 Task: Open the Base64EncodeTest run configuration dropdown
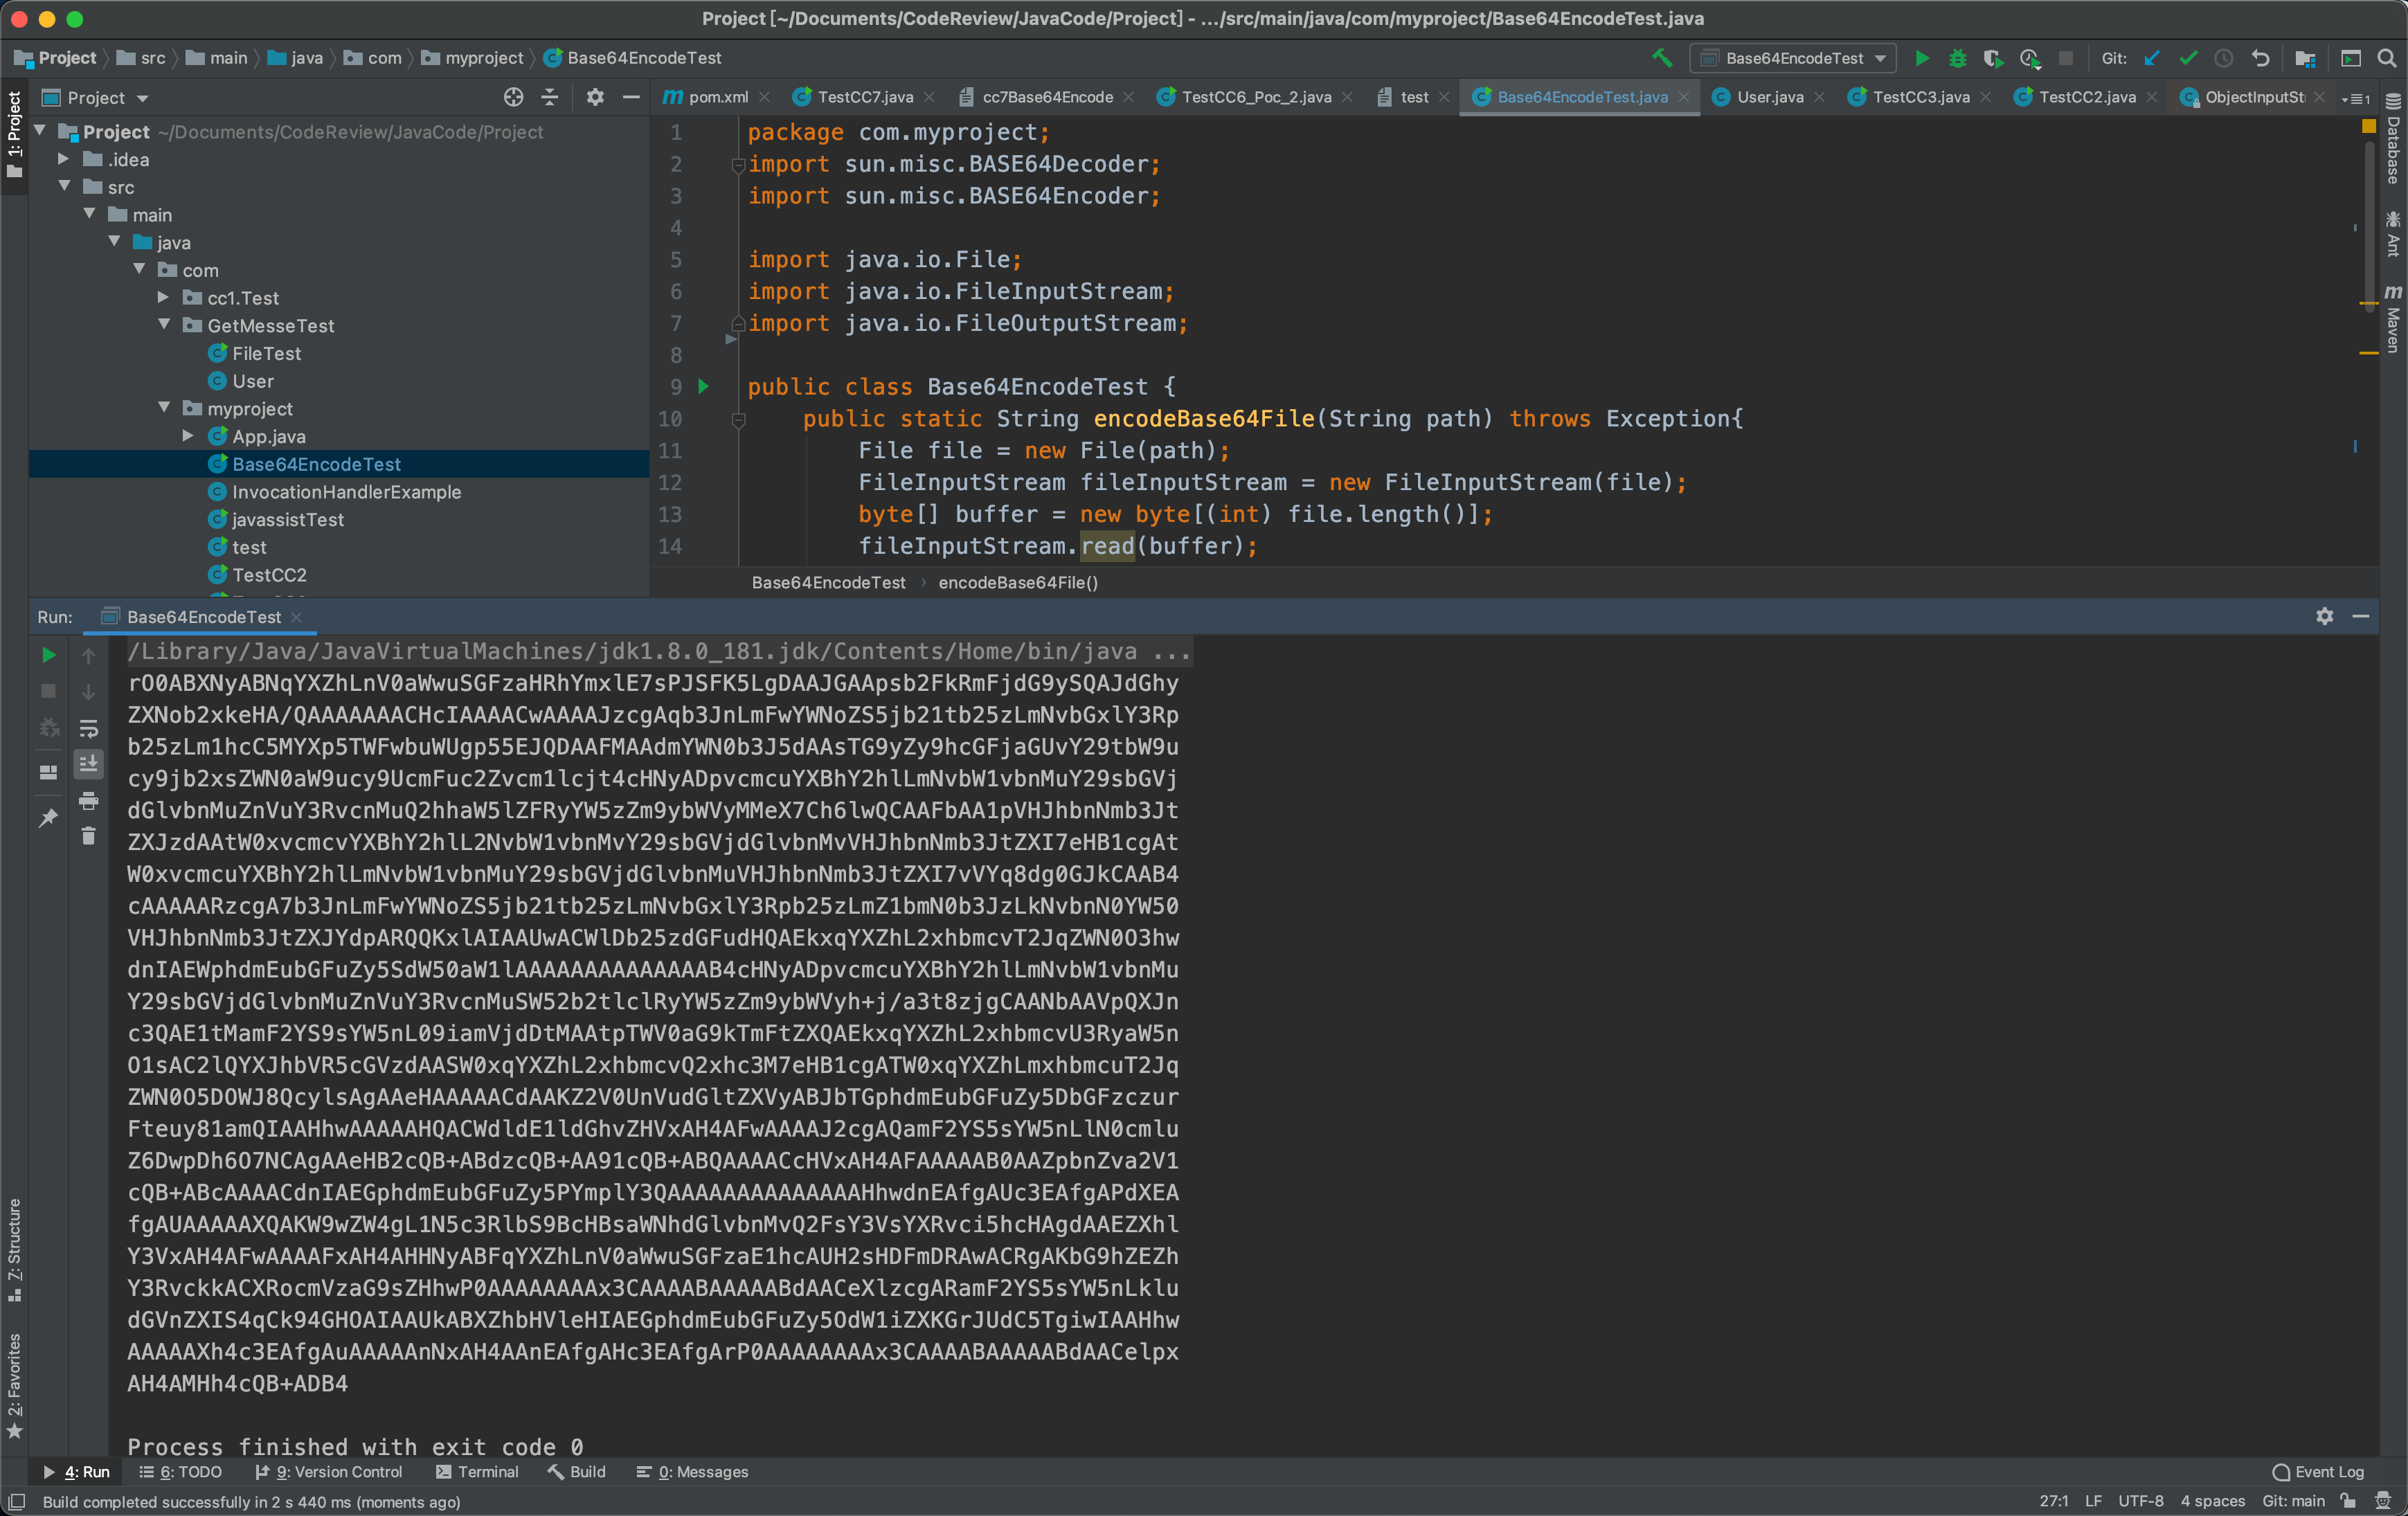click(x=1880, y=58)
